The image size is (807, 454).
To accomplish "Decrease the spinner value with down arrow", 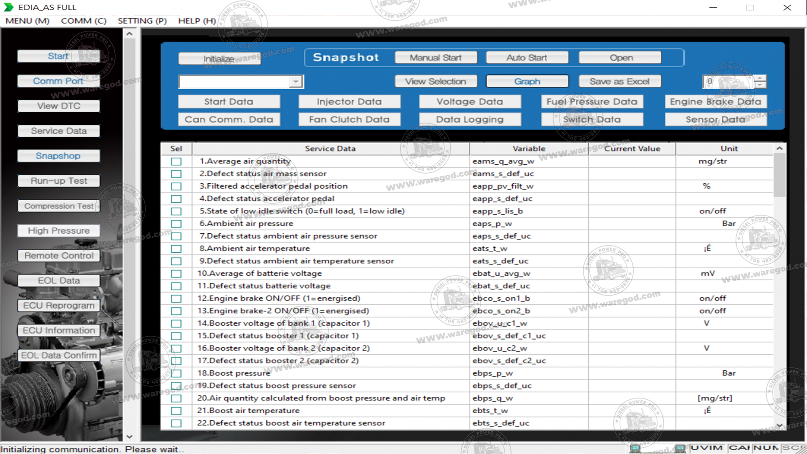I will [760, 85].
